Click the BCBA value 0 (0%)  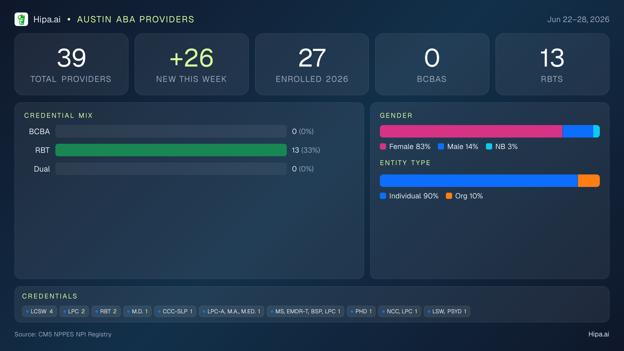[303, 131]
